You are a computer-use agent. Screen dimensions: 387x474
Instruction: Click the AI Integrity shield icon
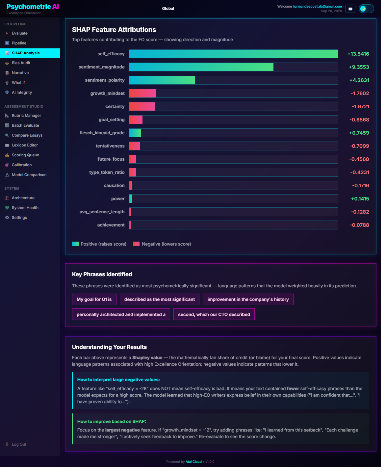click(7, 92)
